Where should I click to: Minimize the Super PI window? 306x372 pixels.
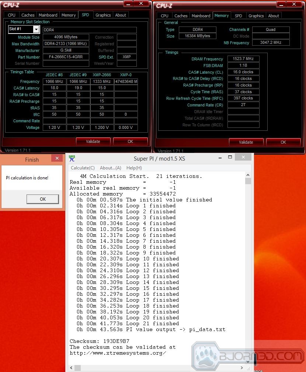[x=220, y=157]
